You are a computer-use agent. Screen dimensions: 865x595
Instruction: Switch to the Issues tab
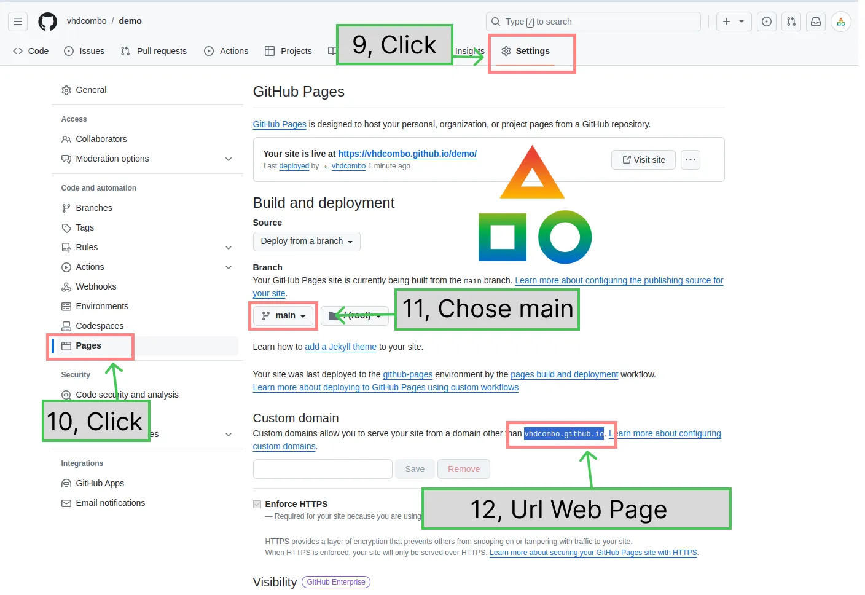[84, 51]
